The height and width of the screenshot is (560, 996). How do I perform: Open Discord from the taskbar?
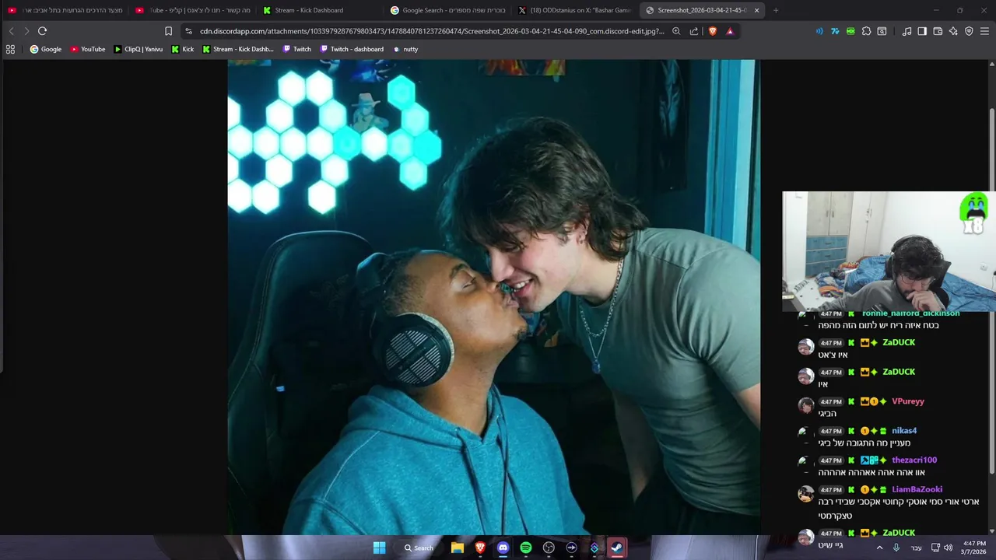[503, 548]
